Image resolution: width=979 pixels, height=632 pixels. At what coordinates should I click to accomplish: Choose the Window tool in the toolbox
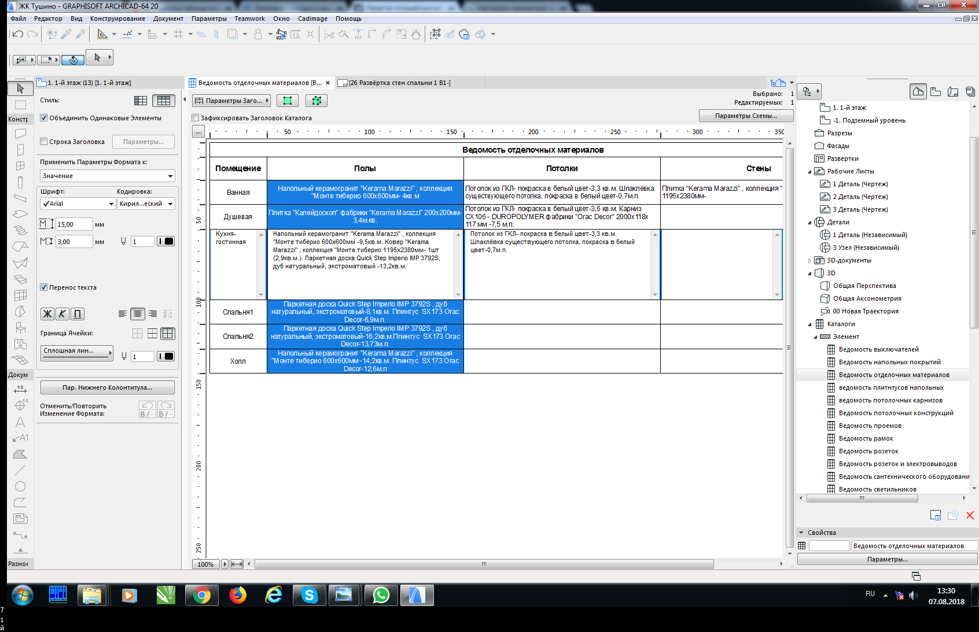[x=20, y=166]
